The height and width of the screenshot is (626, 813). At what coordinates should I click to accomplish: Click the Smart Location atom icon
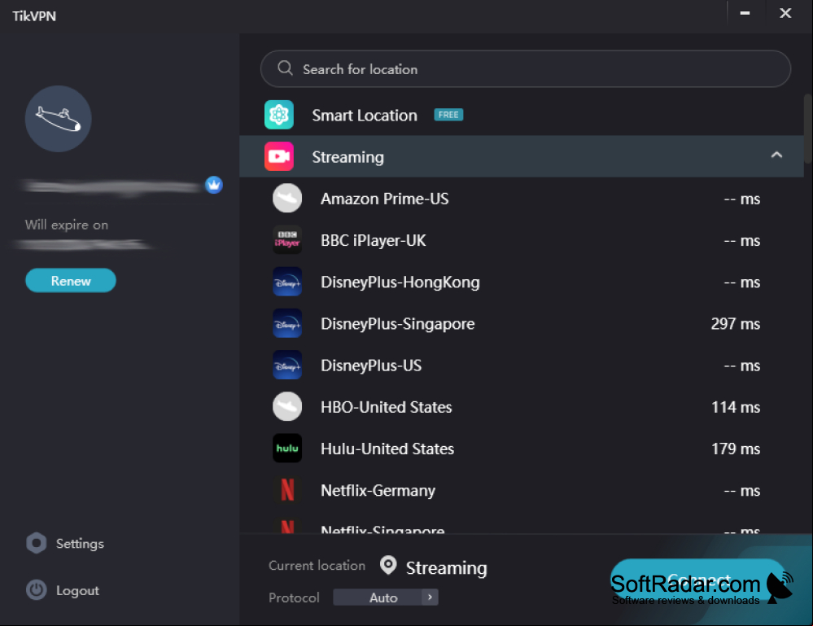point(279,115)
